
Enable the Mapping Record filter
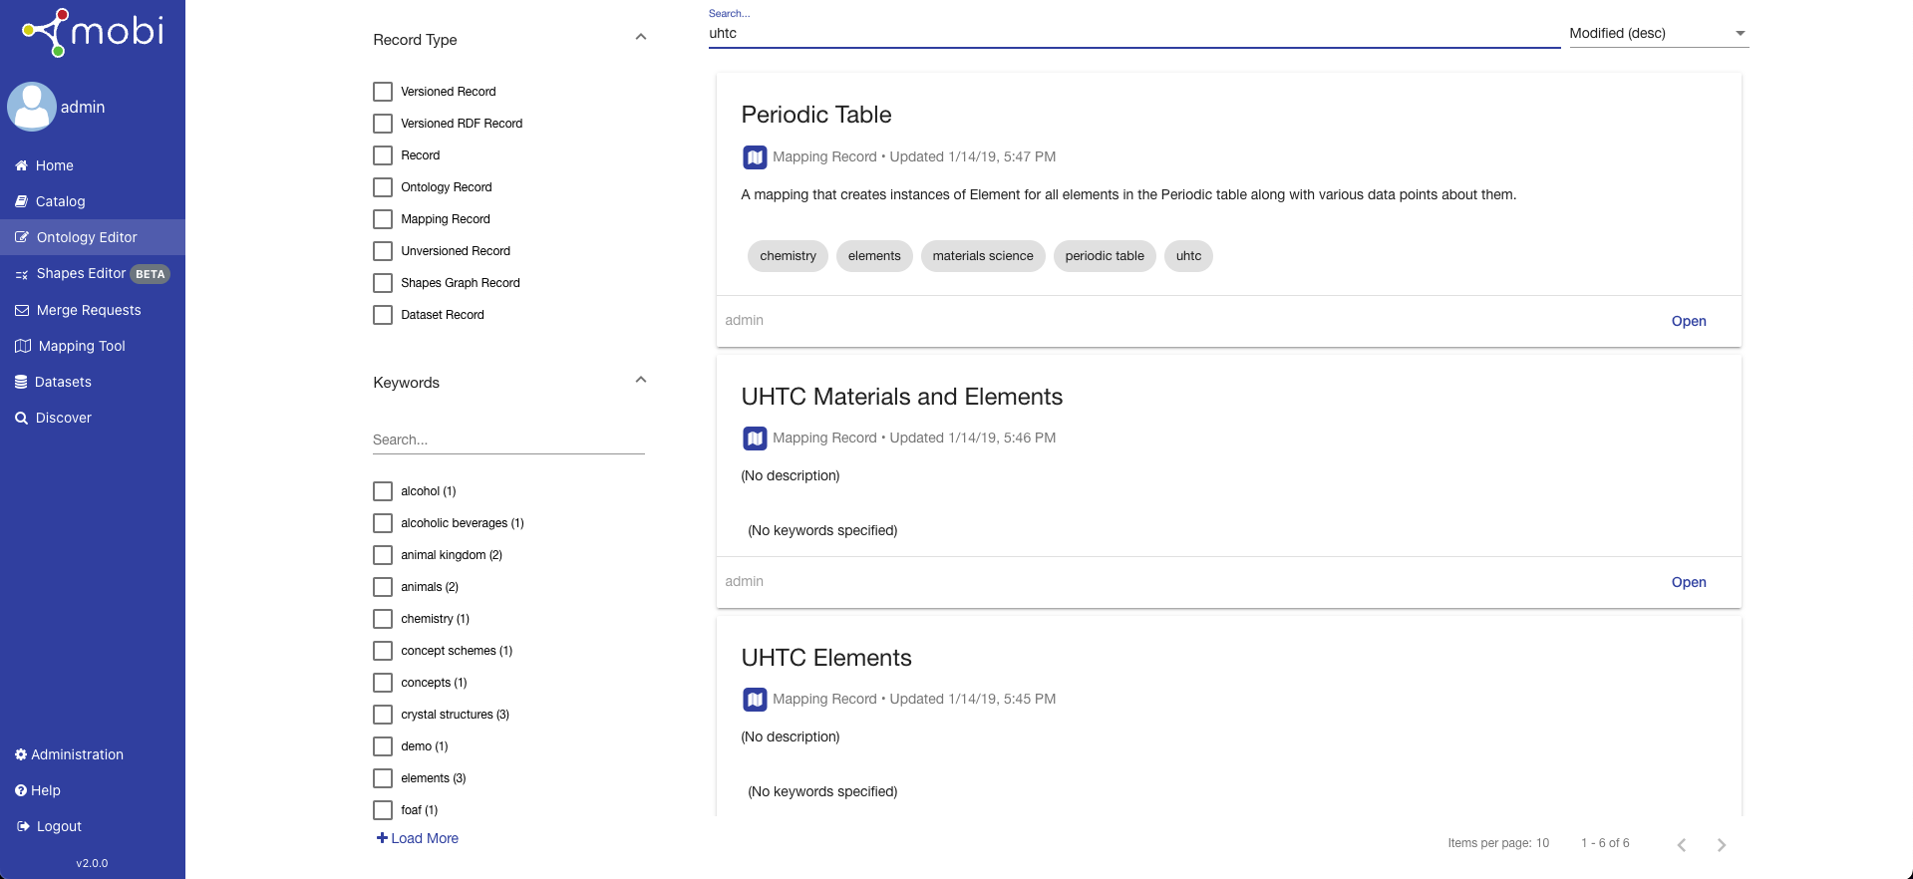click(x=383, y=219)
